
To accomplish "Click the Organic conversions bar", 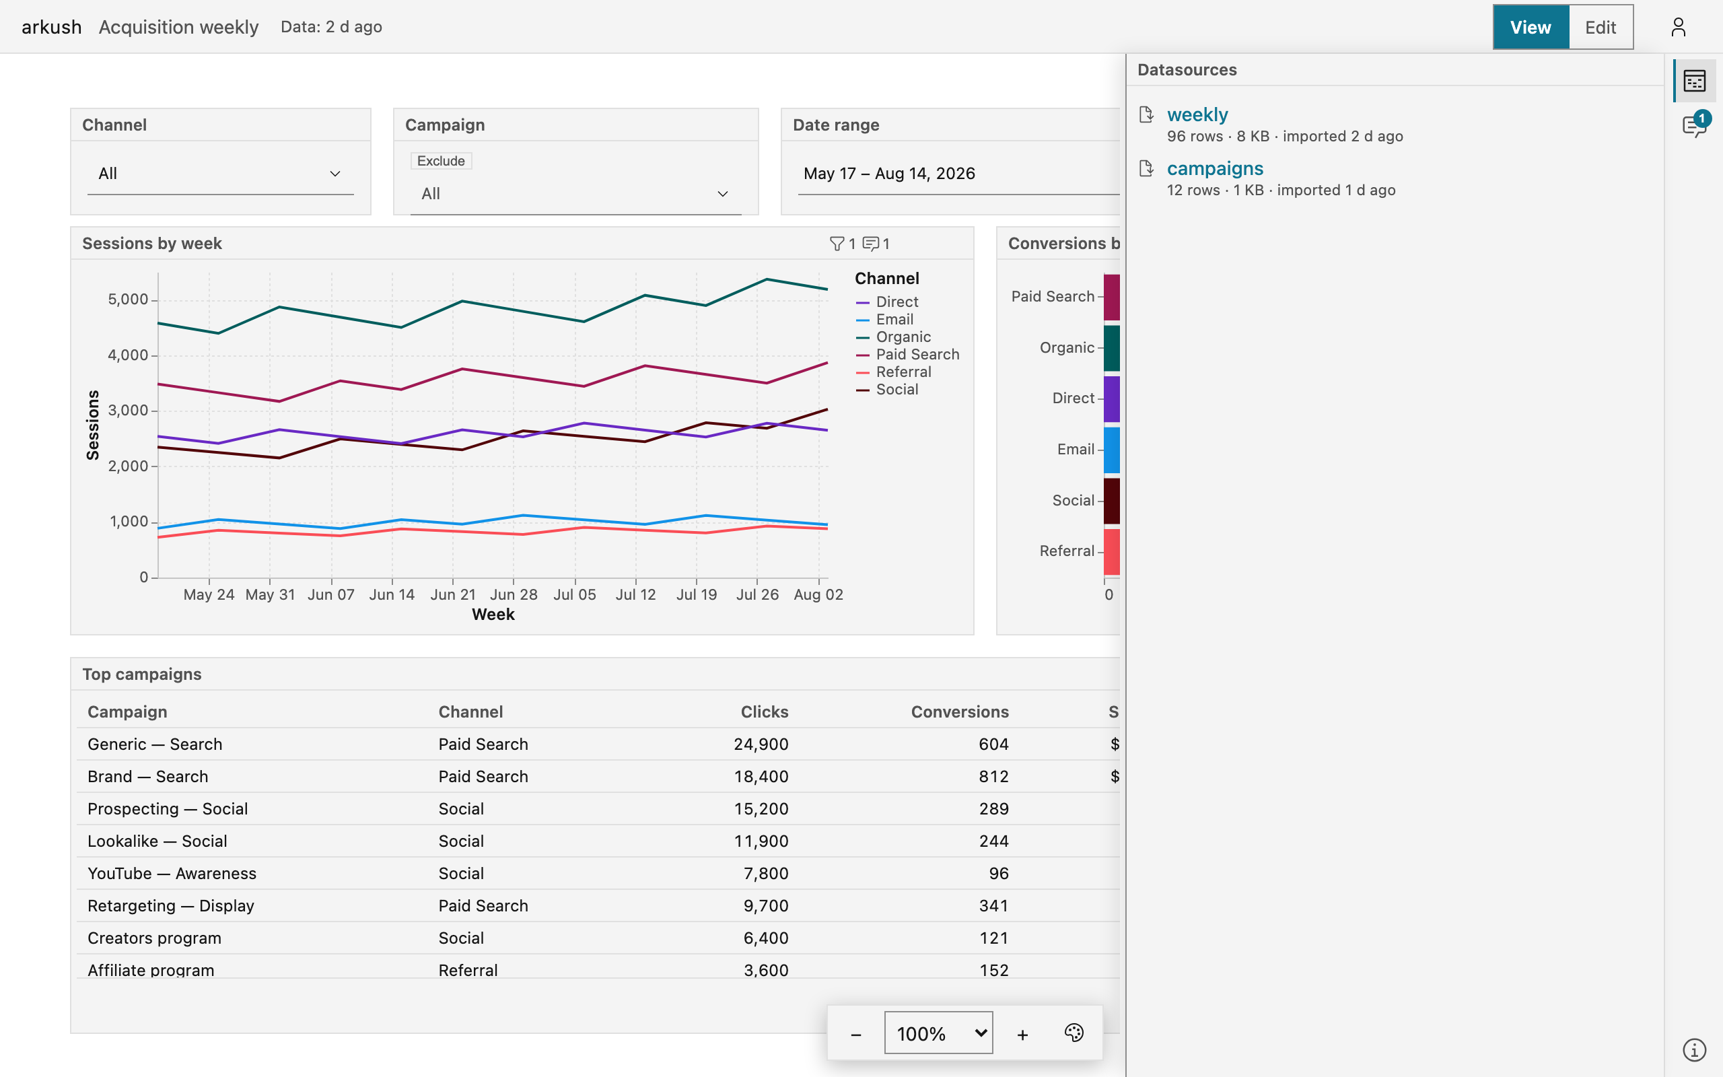I will [x=1111, y=348].
